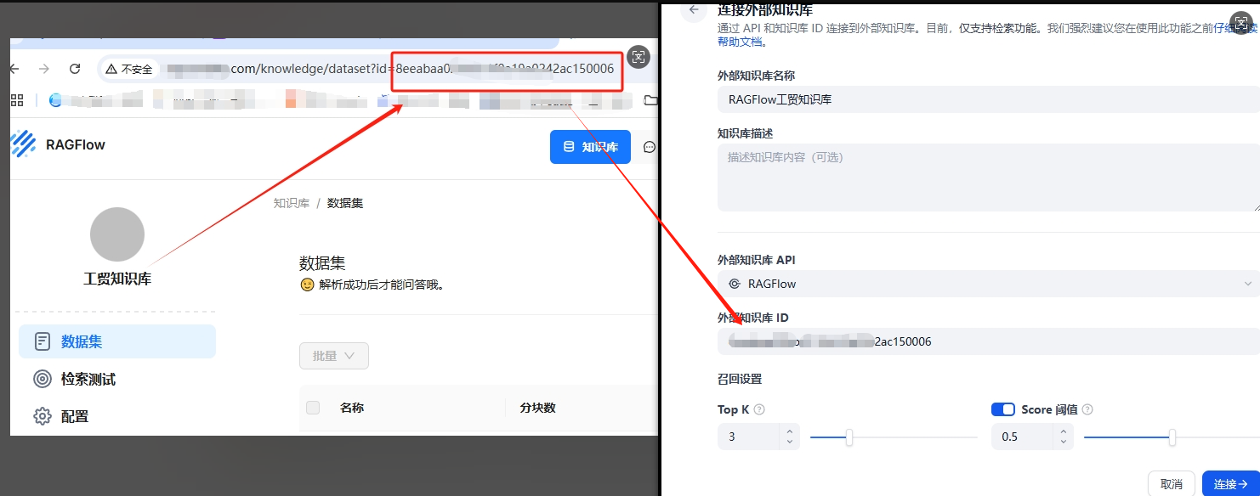The height and width of the screenshot is (496, 1260).
Task: Increase the Top K value with the up arrow
Action: coord(790,431)
